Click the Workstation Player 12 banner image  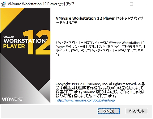coord(25,56)
